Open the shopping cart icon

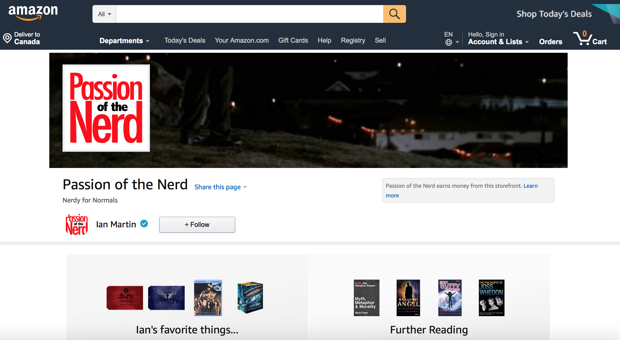click(x=583, y=38)
